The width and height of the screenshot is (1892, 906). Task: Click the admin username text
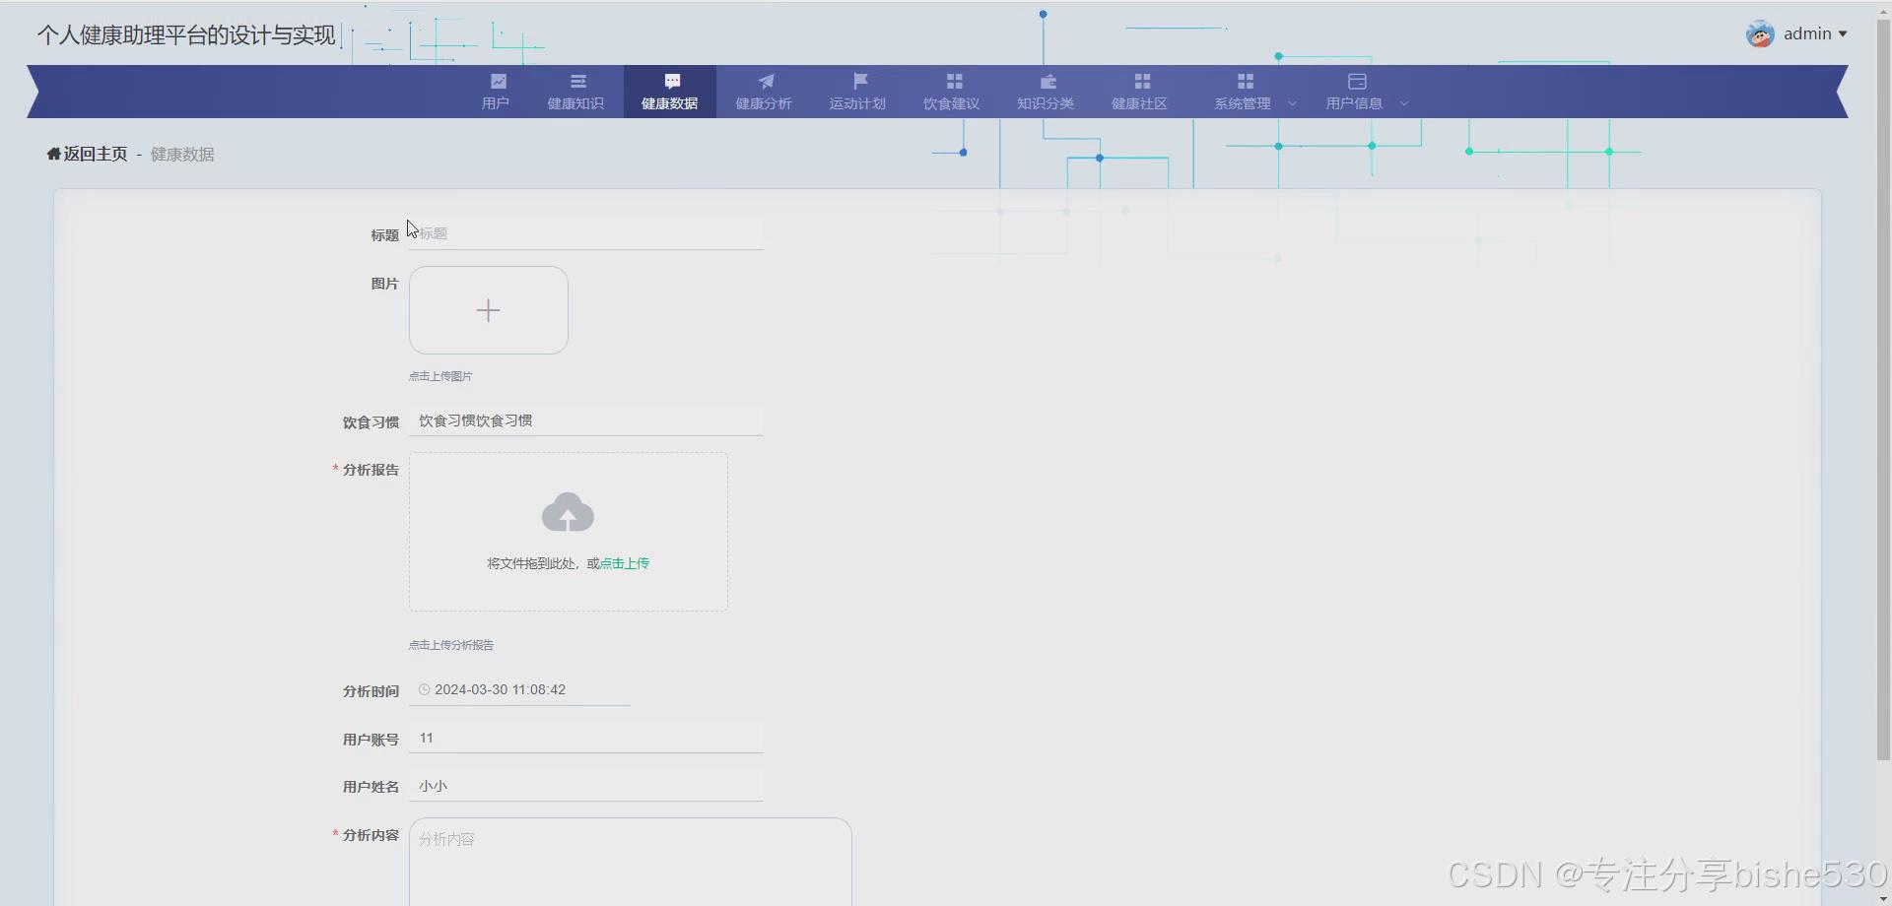(x=1807, y=34)
